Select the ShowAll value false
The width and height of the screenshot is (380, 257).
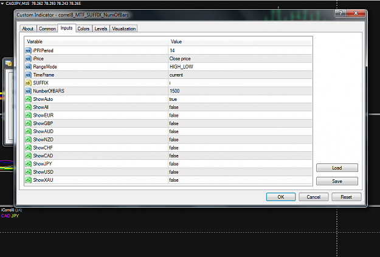(x=240, y=107)
